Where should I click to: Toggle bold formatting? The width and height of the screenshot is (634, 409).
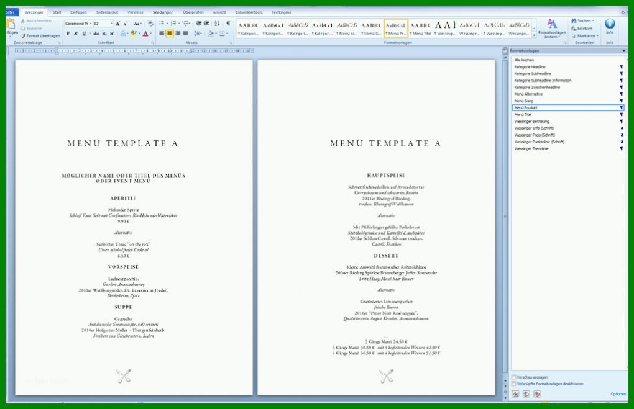coord(68,34)
